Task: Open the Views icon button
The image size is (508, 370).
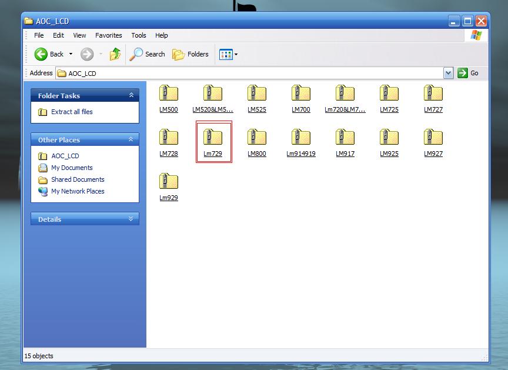Action: coord(226,55)
